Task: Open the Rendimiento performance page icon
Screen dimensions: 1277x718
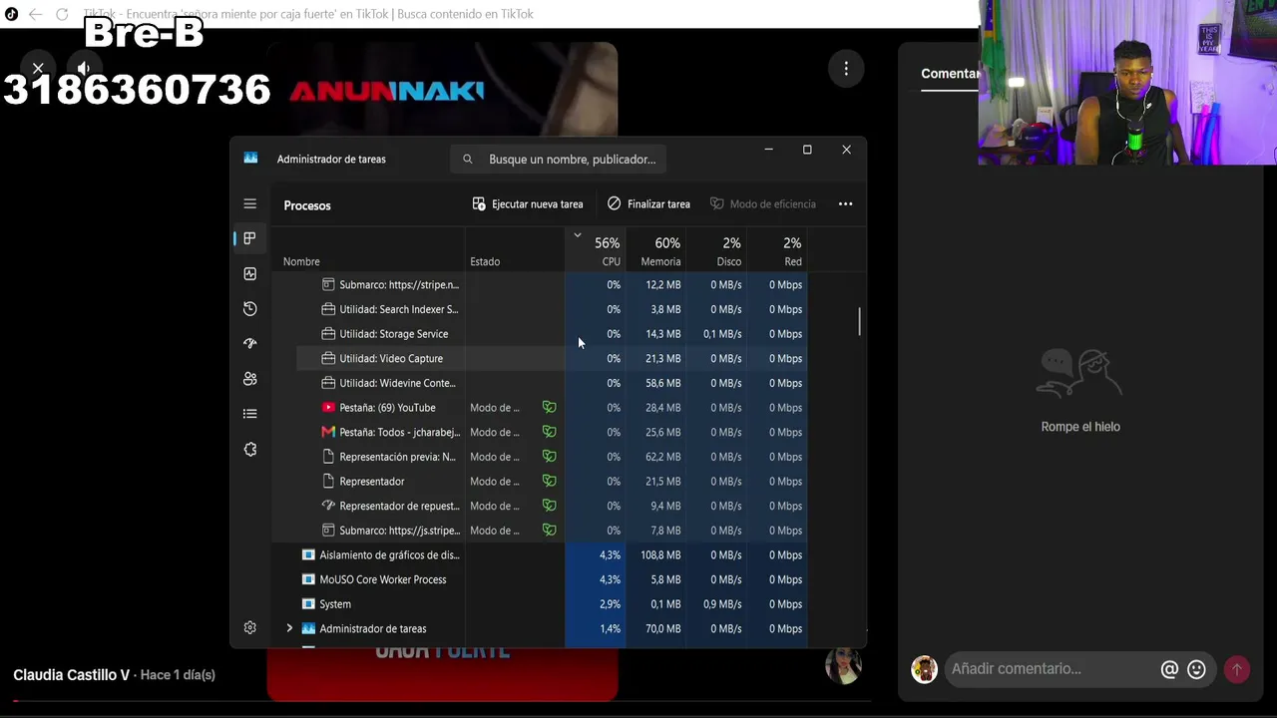Action: tap(249, 273)
